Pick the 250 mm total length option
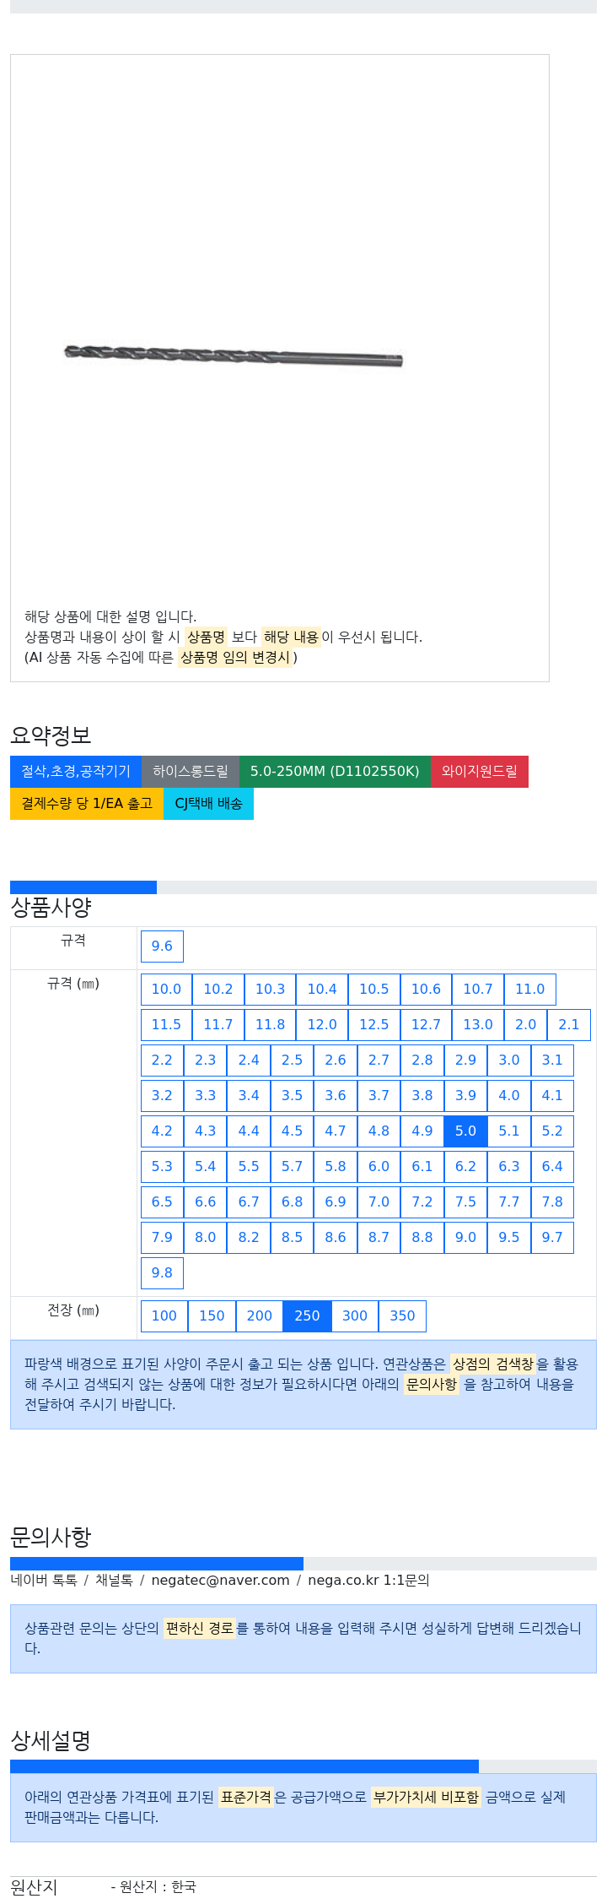The image size is (607, 1904). [x=307, y=1315]
